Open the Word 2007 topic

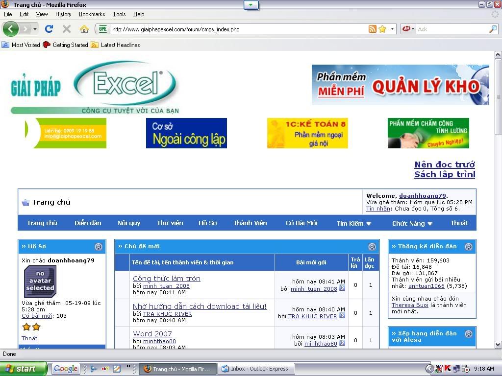152,334
